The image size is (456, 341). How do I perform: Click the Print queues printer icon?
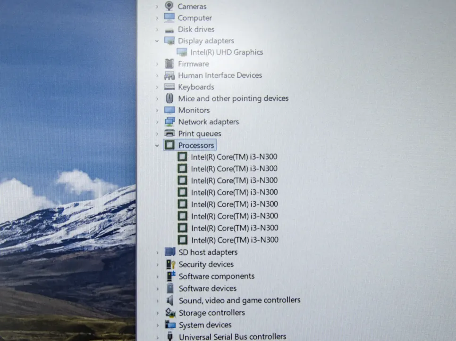click(169, 133)
